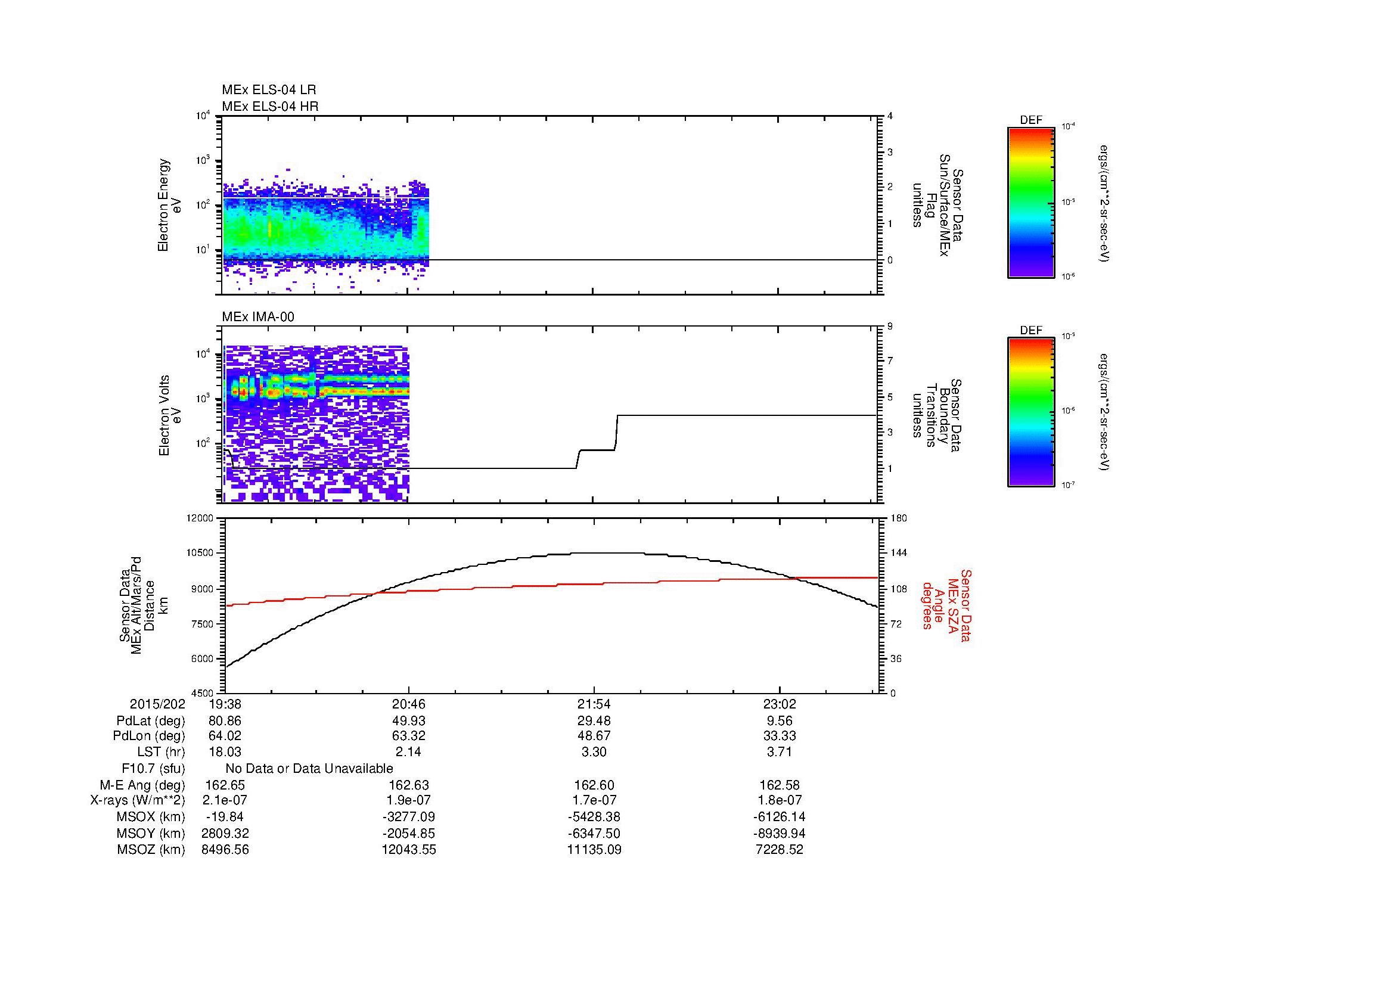Click the 'MSOY (km)' row label
This screenshot has height=985, width=1394.
click(x=151, y=833)
